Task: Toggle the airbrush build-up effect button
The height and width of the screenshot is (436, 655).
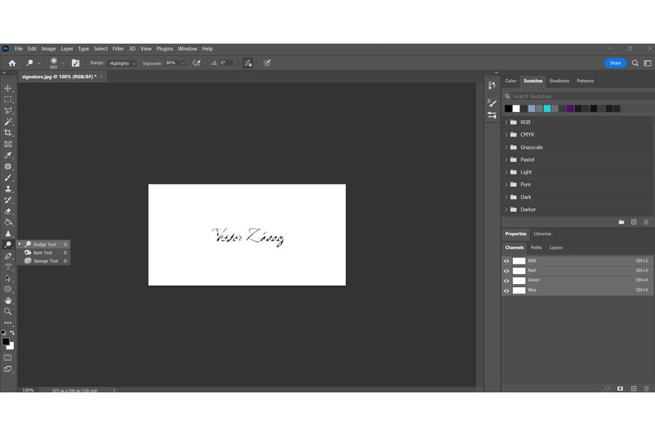Action: pos(196,63)
